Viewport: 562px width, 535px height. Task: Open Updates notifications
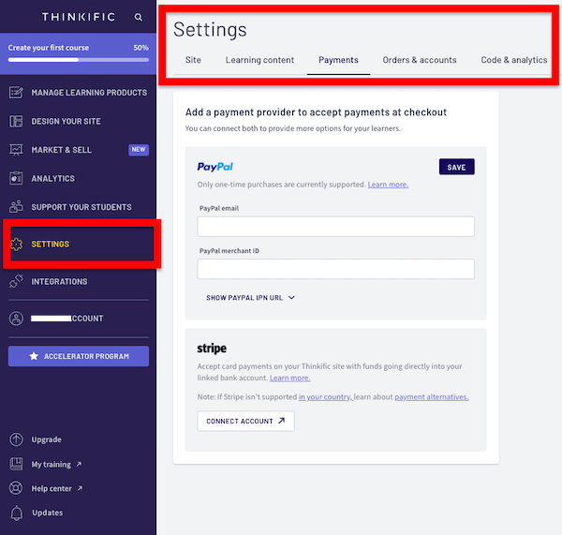[48, 513]
